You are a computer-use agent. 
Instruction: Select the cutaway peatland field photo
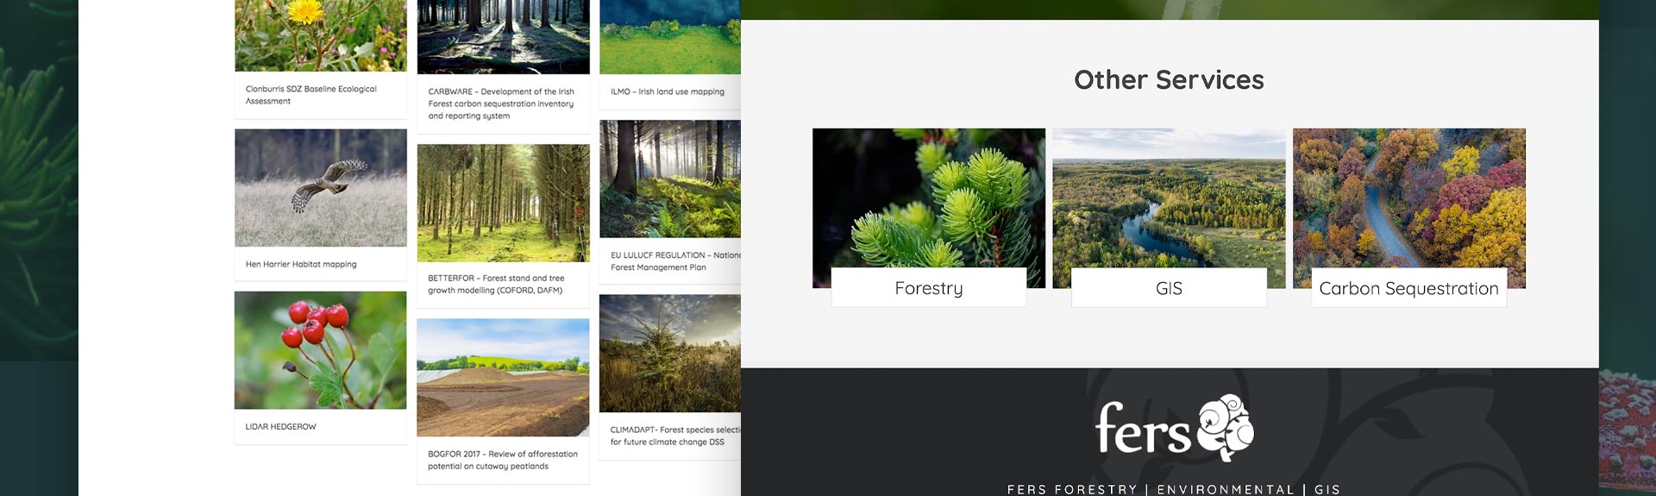(x=503, y=378)
